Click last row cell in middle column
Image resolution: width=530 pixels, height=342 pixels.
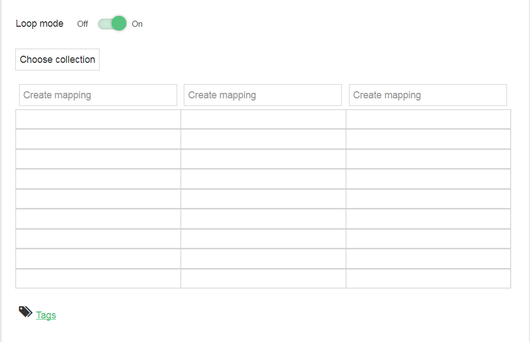pyautogui.click(x=263, y=279)
